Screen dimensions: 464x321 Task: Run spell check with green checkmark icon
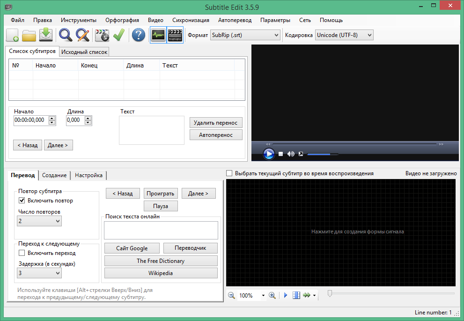(118, 35)
